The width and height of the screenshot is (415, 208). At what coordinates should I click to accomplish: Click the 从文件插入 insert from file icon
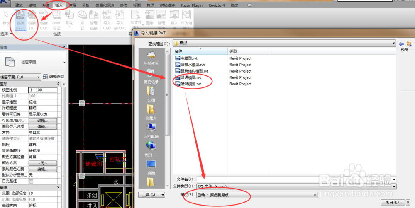click(136, 19)
